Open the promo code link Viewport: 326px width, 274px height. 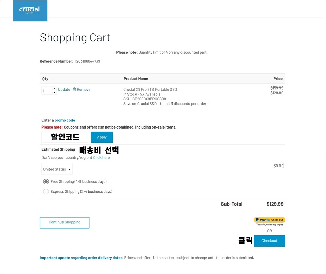click(65, 120)
